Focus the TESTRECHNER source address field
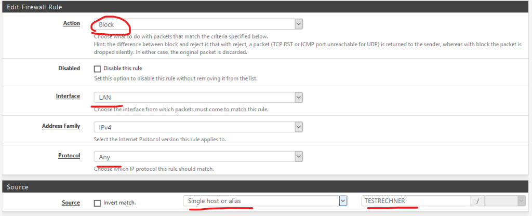The height and width of the screenshot is (216, 532). (x=416, y=201)
